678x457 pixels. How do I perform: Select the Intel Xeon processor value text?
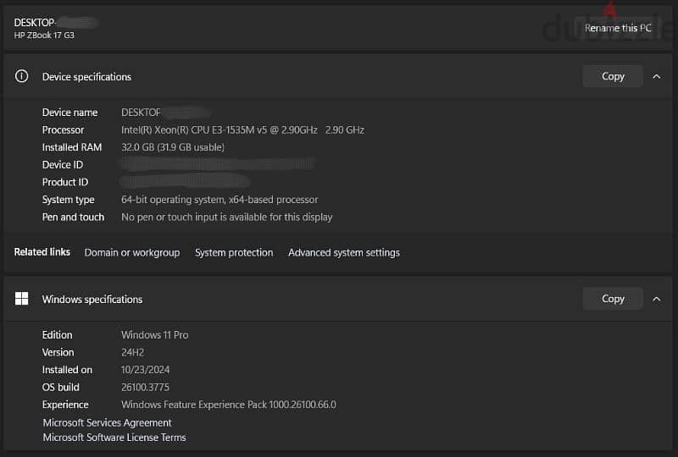click(x=242, y=130)
